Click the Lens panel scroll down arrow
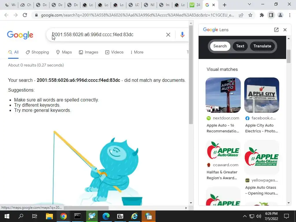The width and height of the screenshot is (296, 222). [x=289, y=203]
